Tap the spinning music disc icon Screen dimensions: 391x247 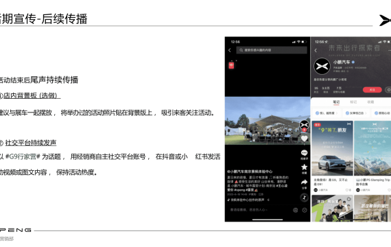tap(304, 198)
